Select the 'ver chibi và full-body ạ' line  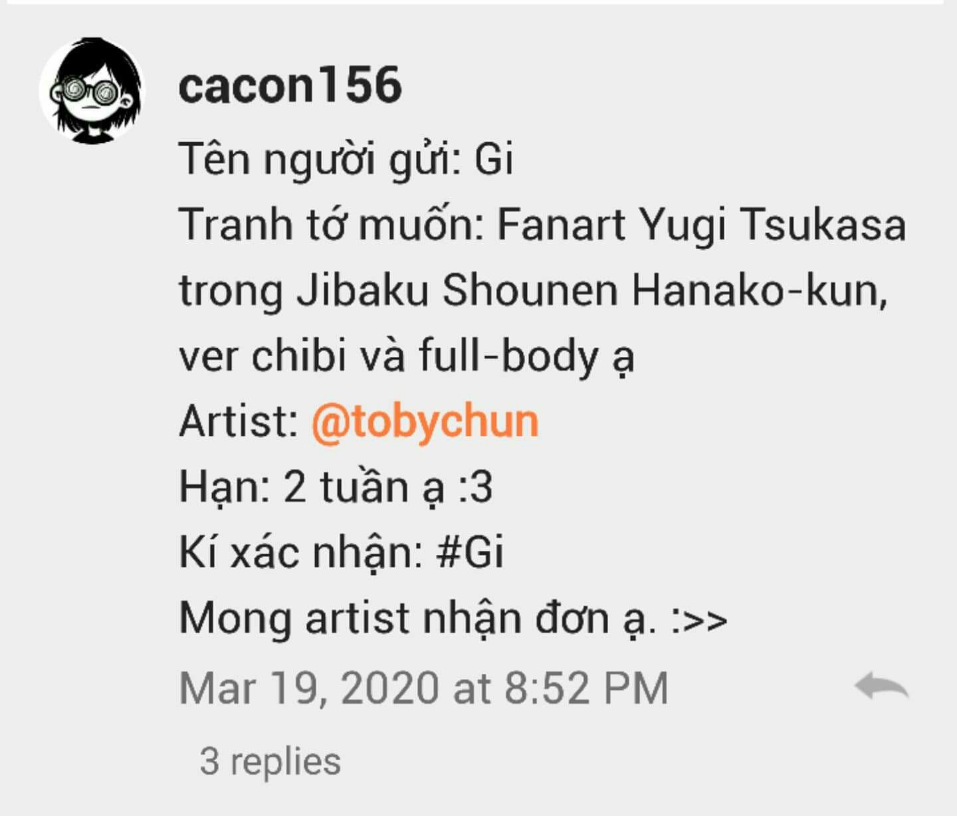coord(407,356)
